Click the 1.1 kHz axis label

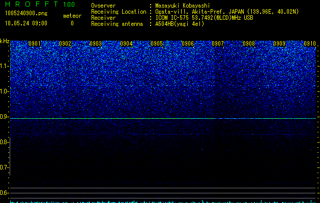tap(4, 66)
